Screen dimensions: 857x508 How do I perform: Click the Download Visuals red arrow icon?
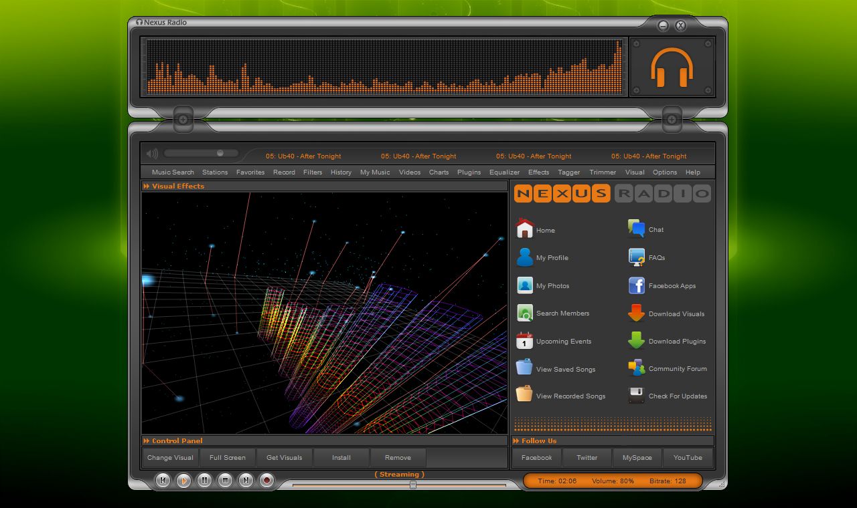point(637,313)
